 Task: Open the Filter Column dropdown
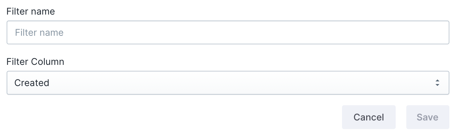coord(228,83)
